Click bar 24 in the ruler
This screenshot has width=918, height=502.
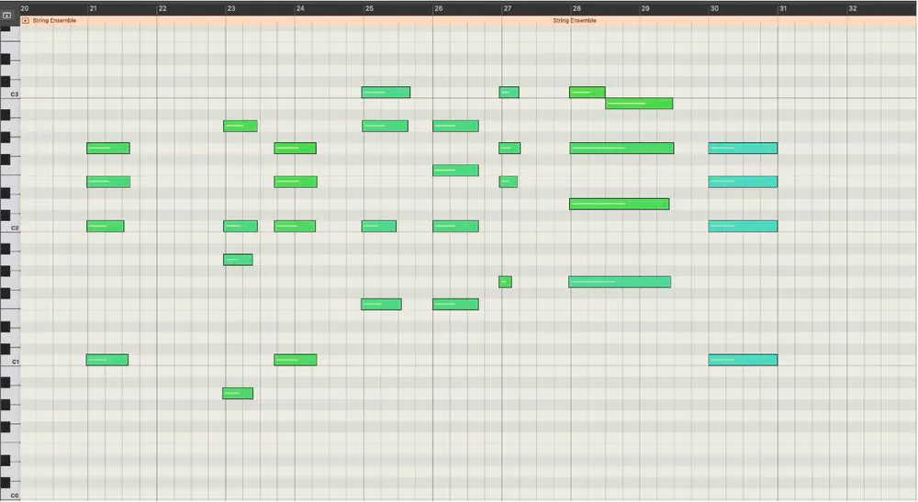300,8
